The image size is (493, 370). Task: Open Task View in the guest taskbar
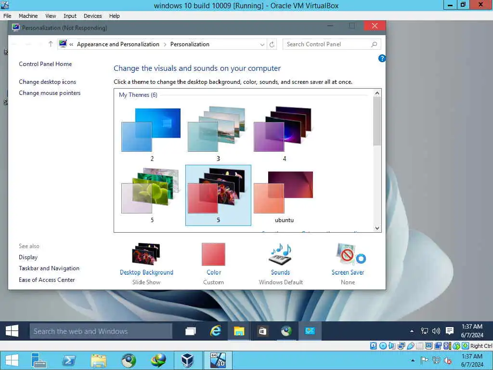[191, 331]
